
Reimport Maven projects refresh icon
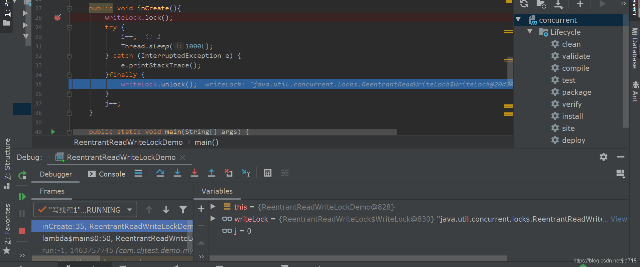(524, 4)
